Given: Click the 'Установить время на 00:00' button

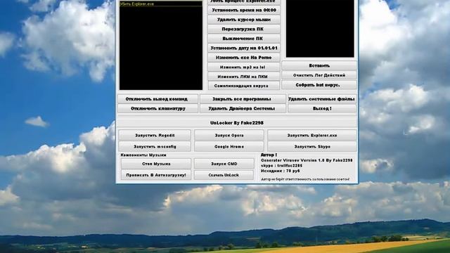Looking at the screenshot, I should 244,10.
